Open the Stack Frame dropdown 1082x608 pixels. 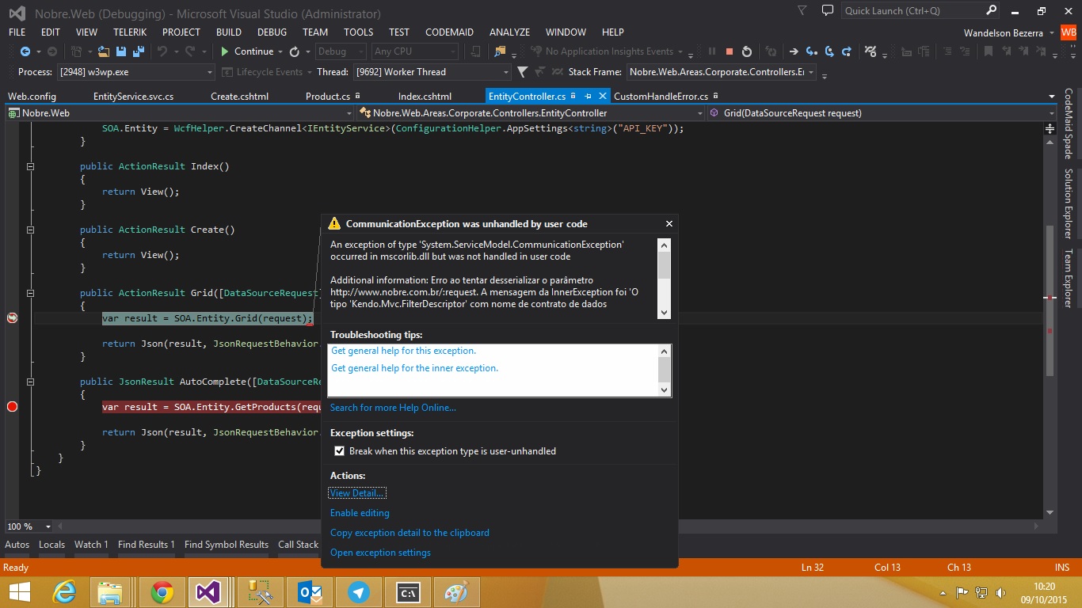coord(722,72)
